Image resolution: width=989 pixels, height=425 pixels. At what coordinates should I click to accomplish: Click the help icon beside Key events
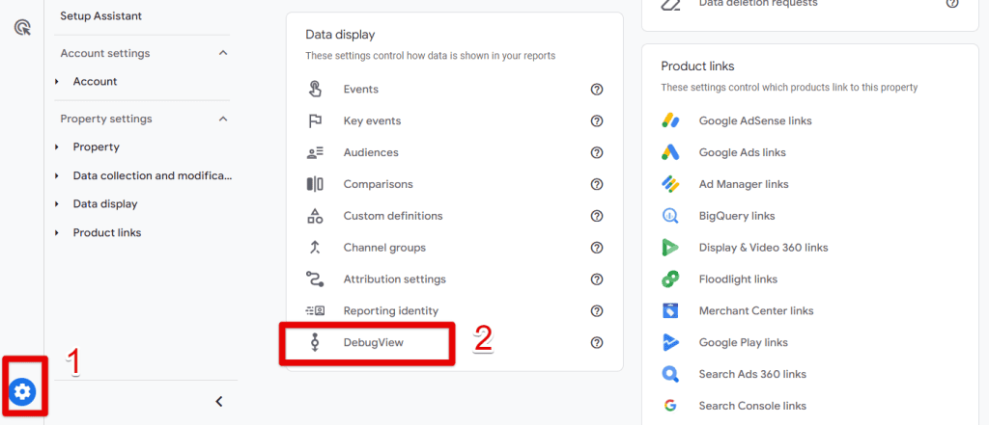pyautogui.click(x=597, y=121)
